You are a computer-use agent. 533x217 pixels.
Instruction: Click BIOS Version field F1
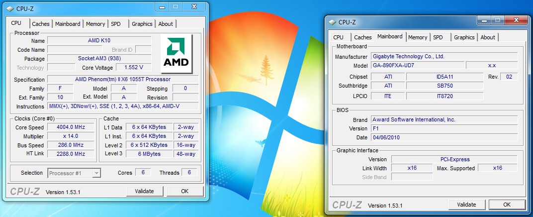444,128
